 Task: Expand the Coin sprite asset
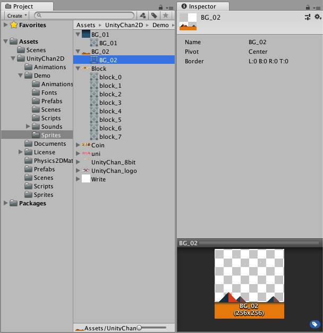click(78, 145)
